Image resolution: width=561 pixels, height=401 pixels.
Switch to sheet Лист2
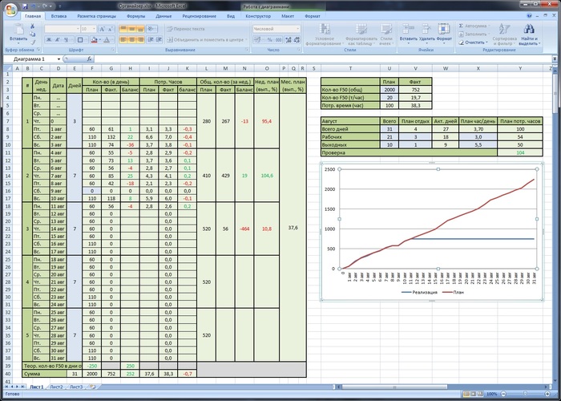pyautogui.click(x=57, y=387)
